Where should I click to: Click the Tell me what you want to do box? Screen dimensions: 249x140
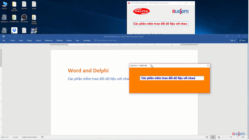click(106, 41)
